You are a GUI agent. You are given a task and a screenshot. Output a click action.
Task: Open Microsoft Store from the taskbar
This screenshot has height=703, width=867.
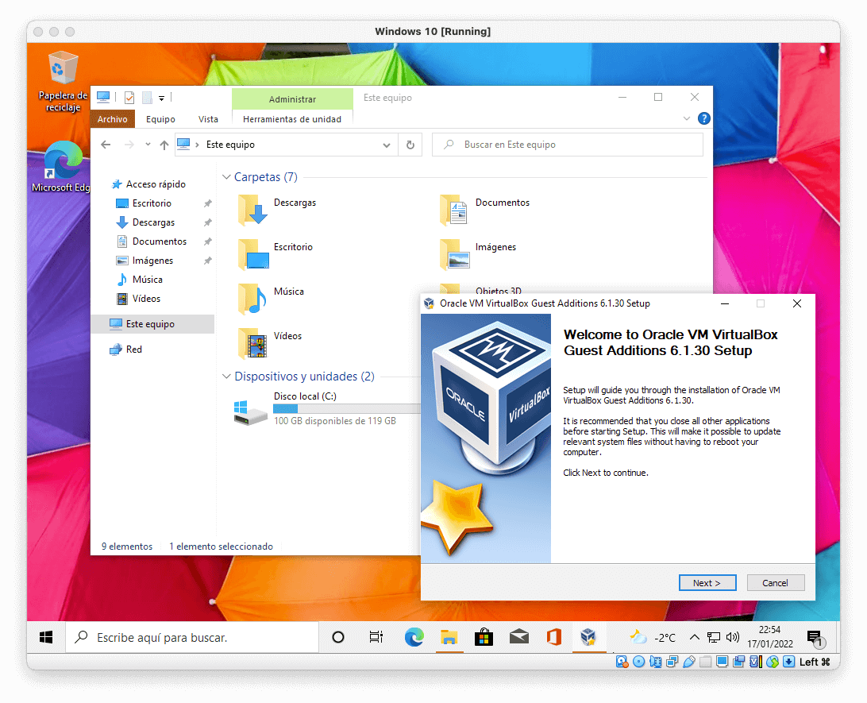click(484, 637)
